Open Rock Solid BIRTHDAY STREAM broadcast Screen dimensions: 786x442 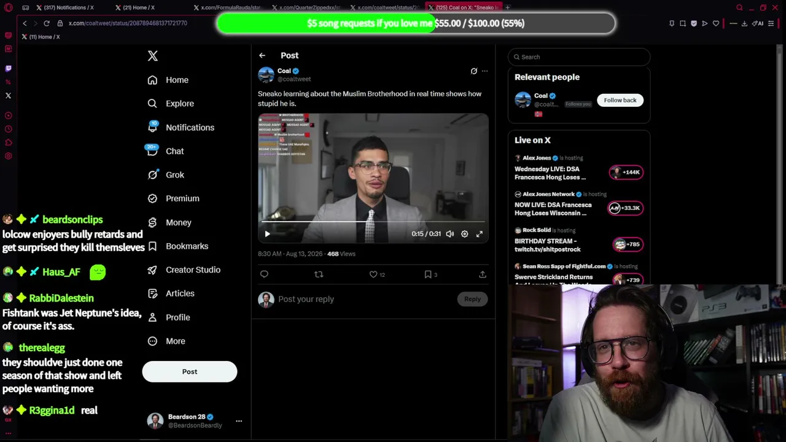coord(578,241)
